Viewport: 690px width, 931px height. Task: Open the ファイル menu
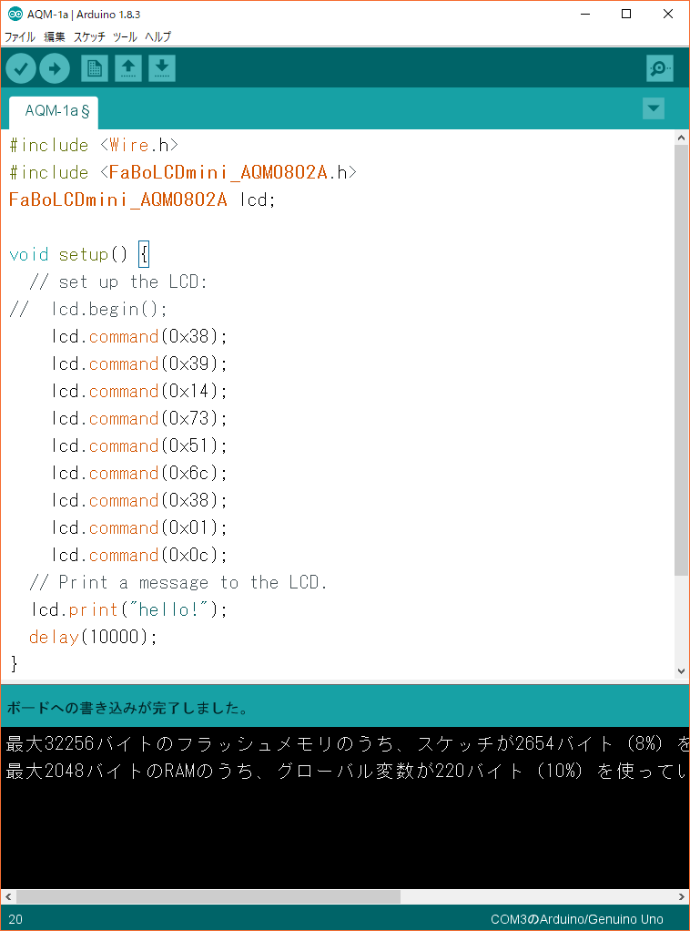click(x=20, y=37)
